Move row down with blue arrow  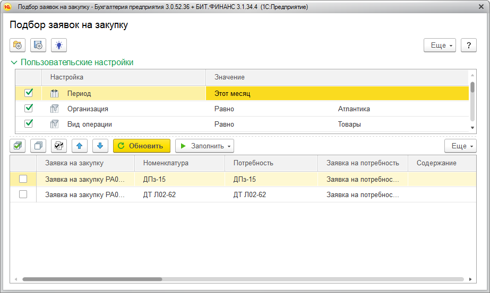click(x=100, y=146)
